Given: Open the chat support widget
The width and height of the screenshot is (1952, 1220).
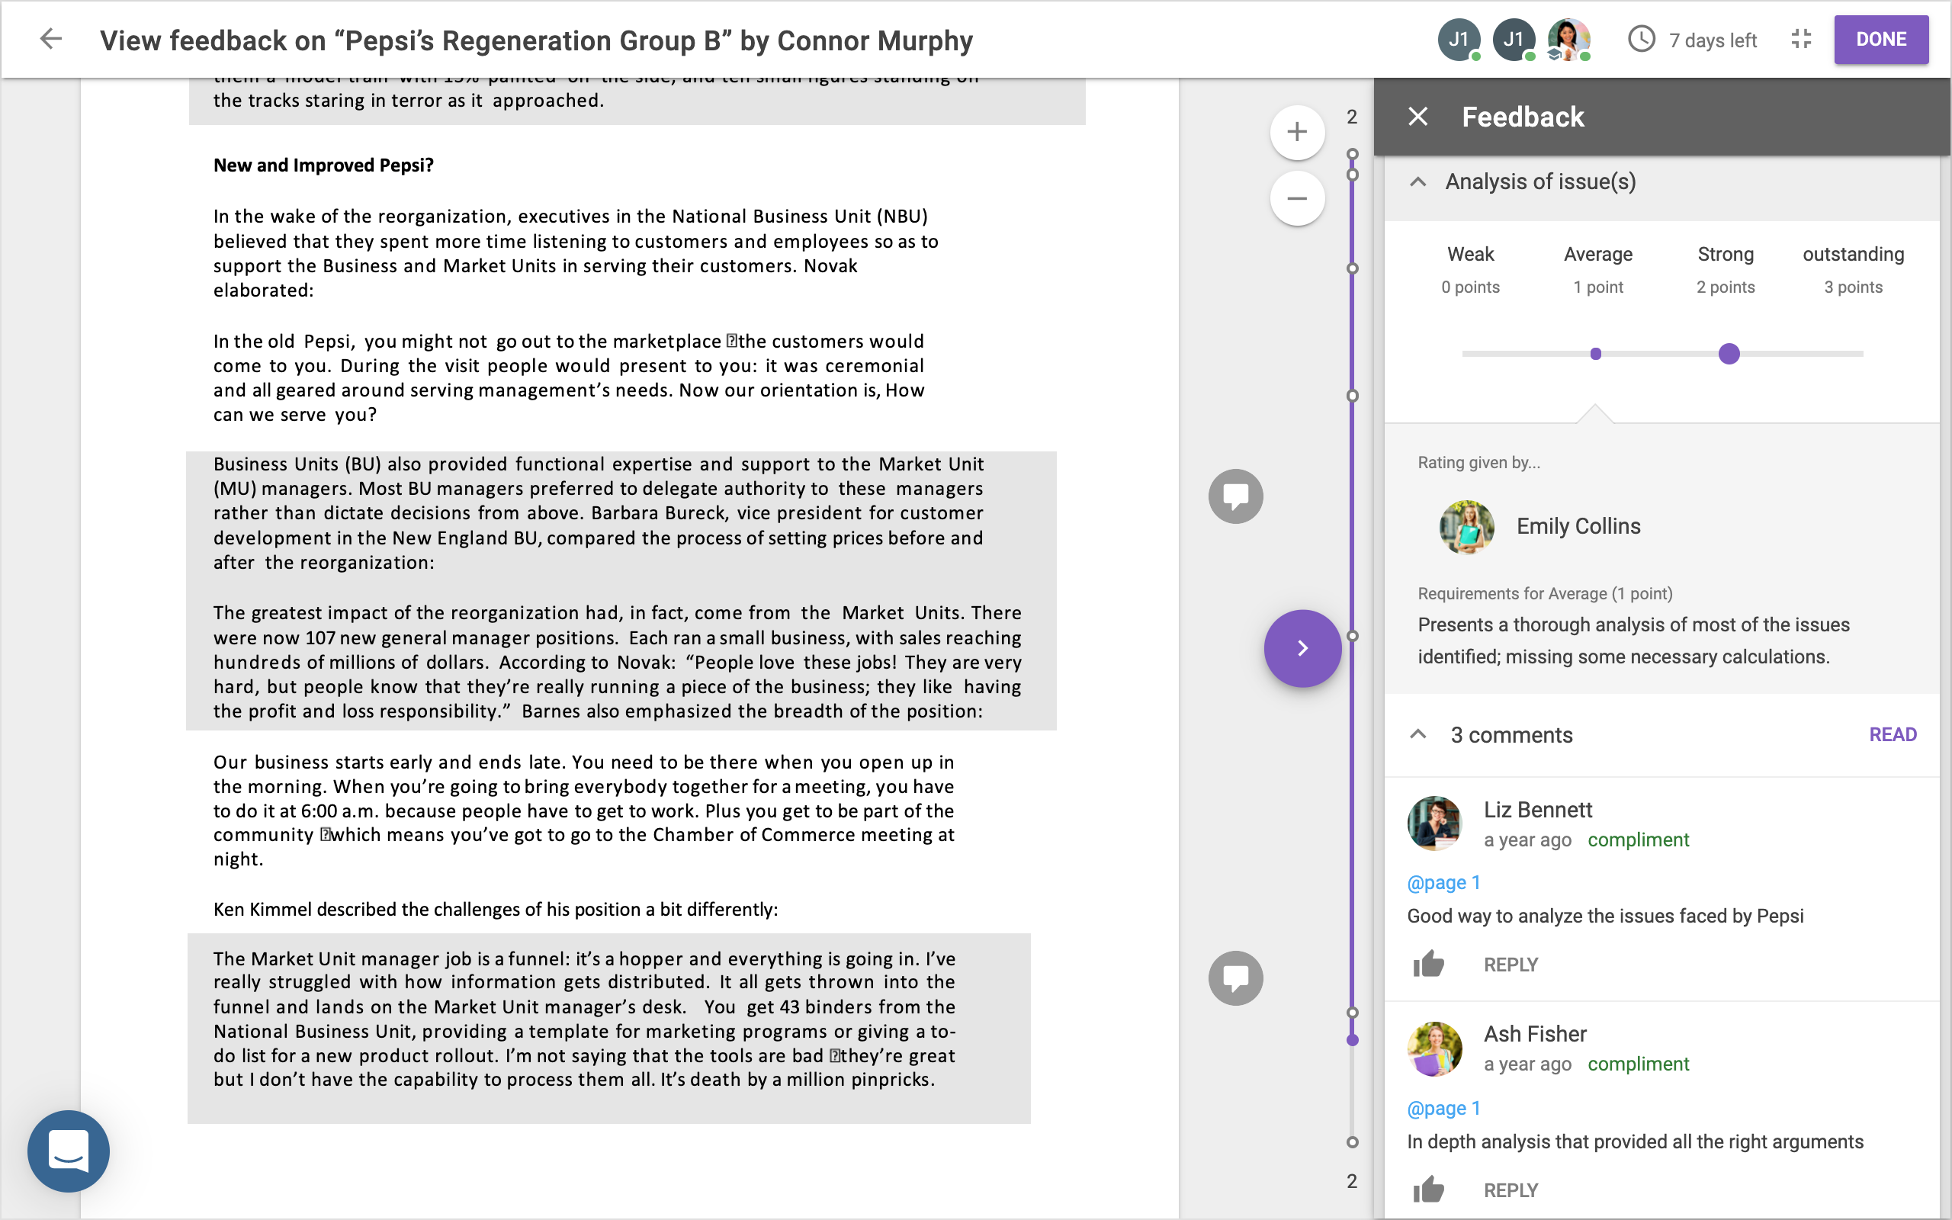Looking at the screenshot, I should point(69,1151).
